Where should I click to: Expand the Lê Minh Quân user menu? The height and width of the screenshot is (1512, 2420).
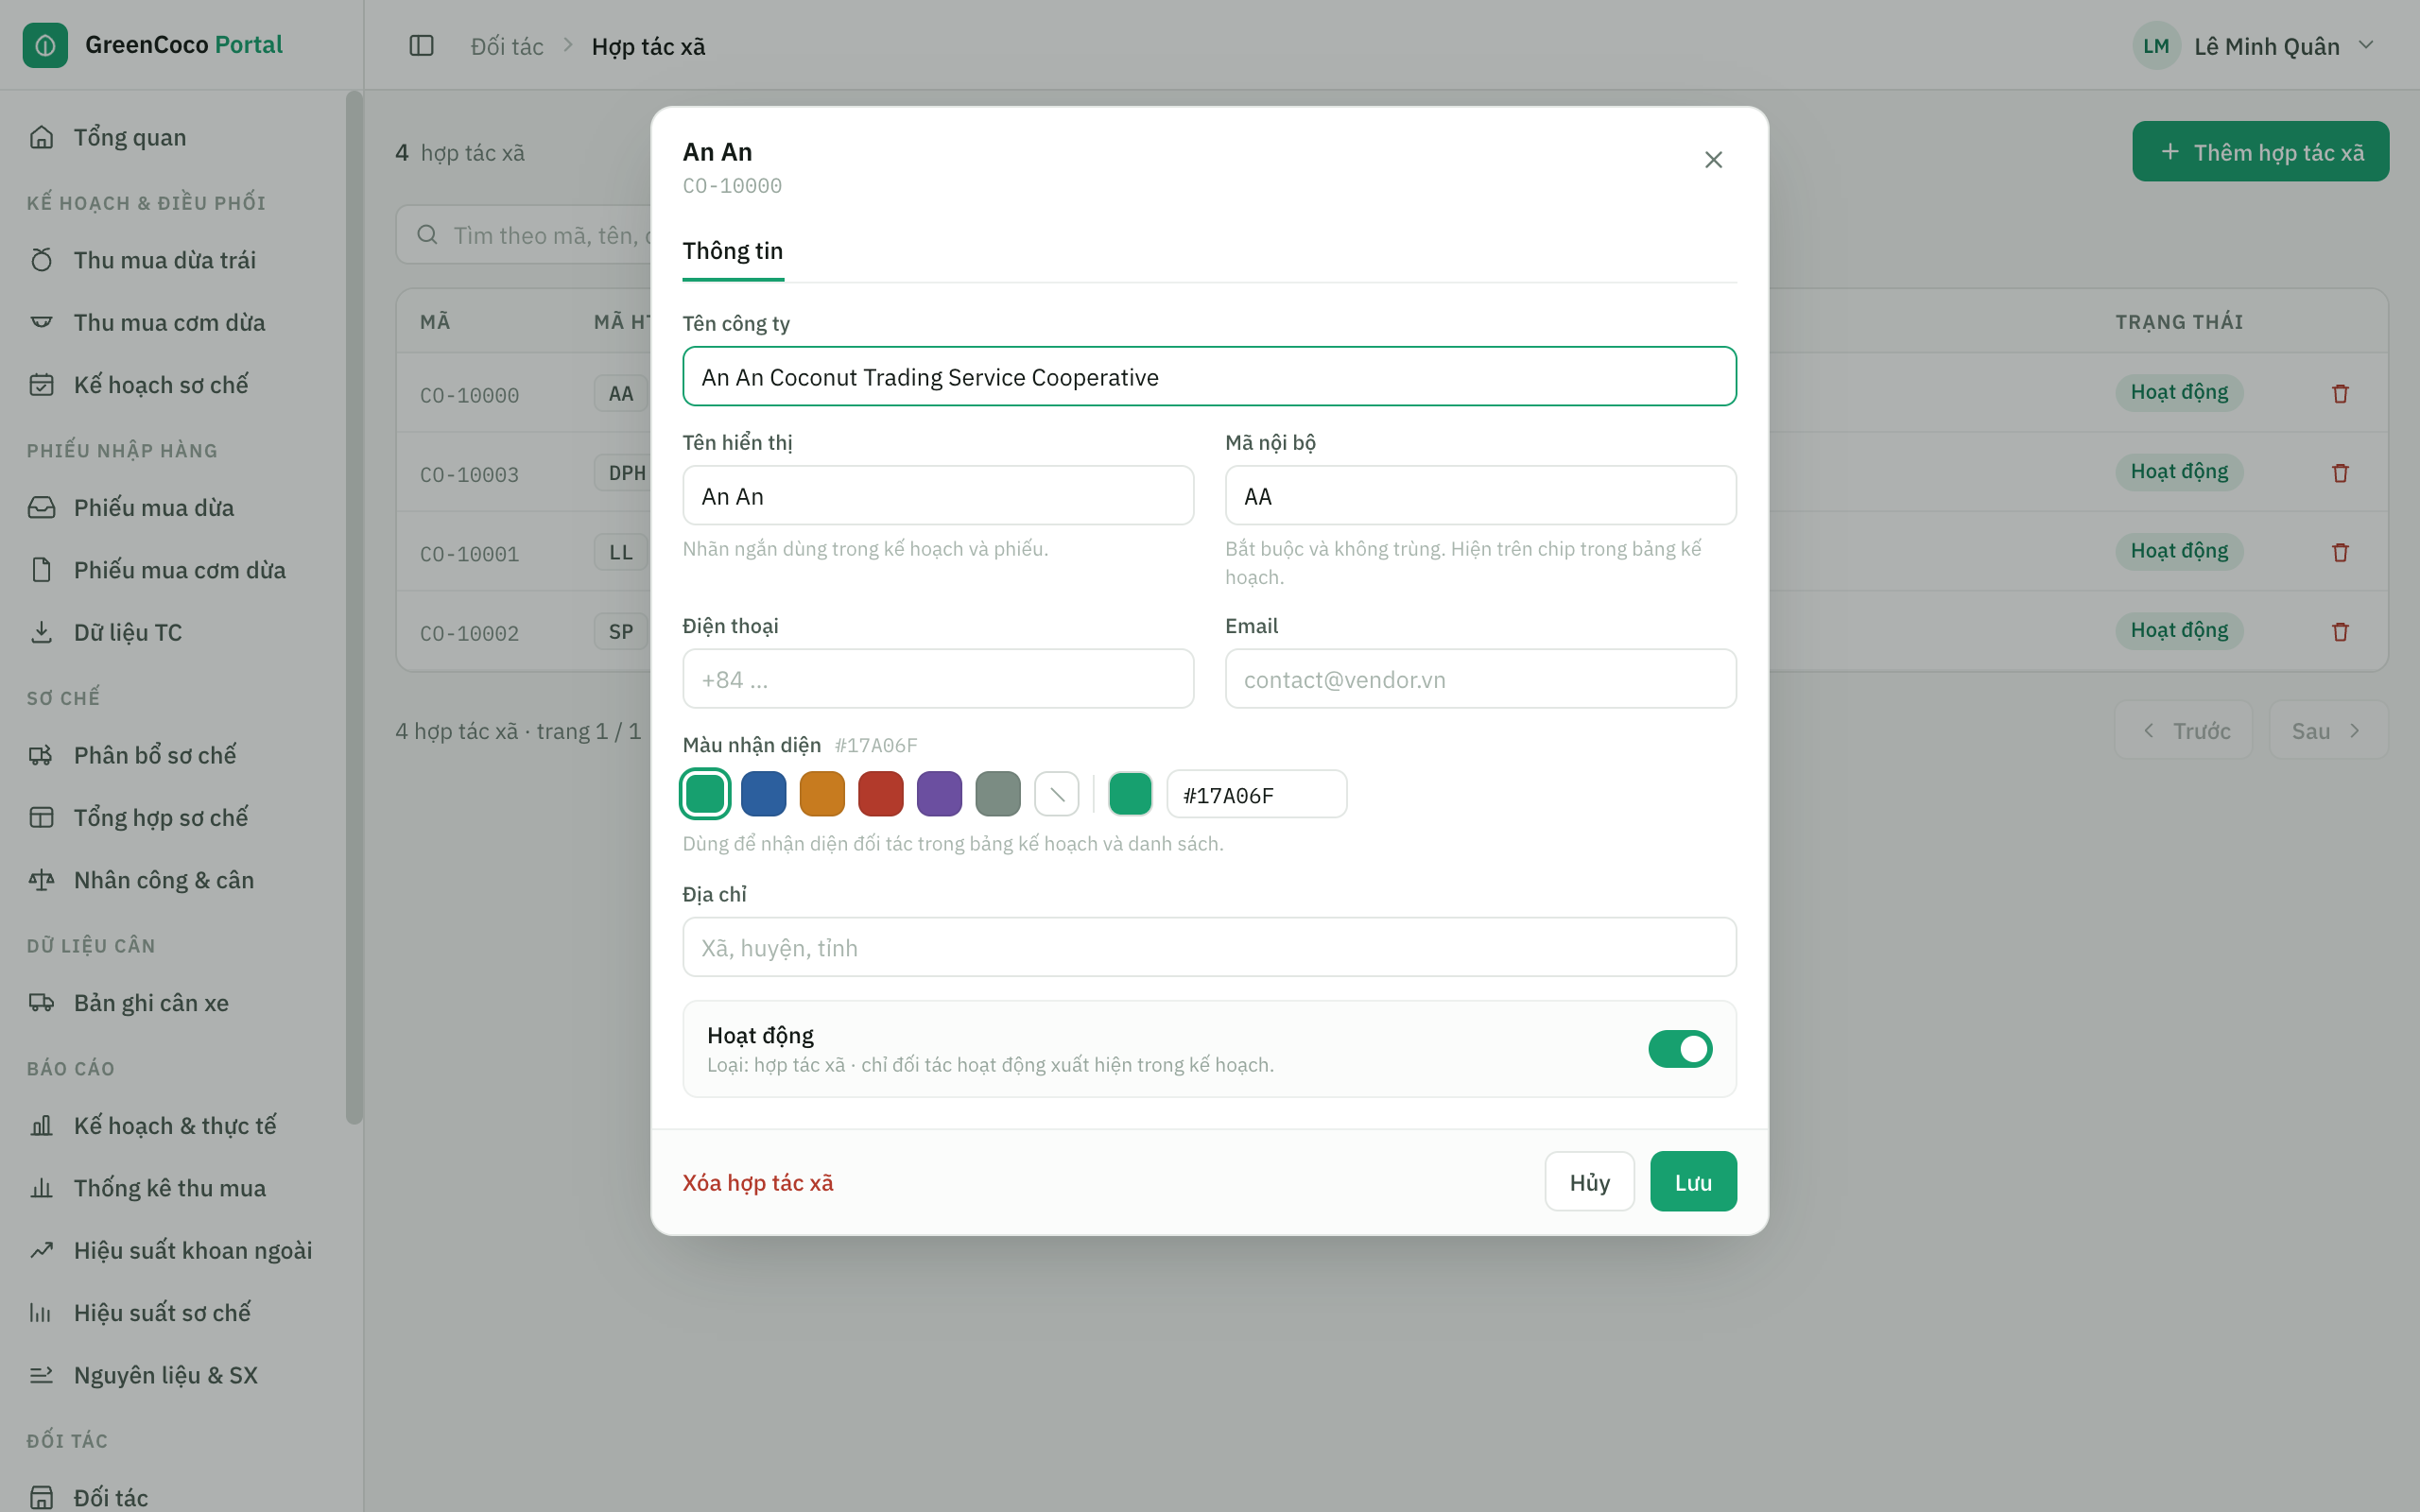coord(2255,46)
